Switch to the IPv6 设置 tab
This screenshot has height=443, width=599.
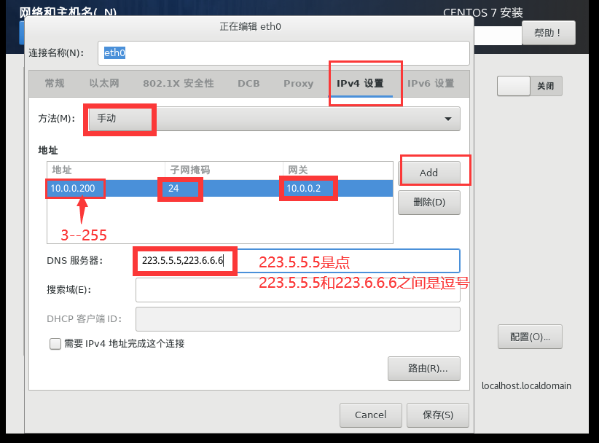pyautogui.click(x=431, y=83)
